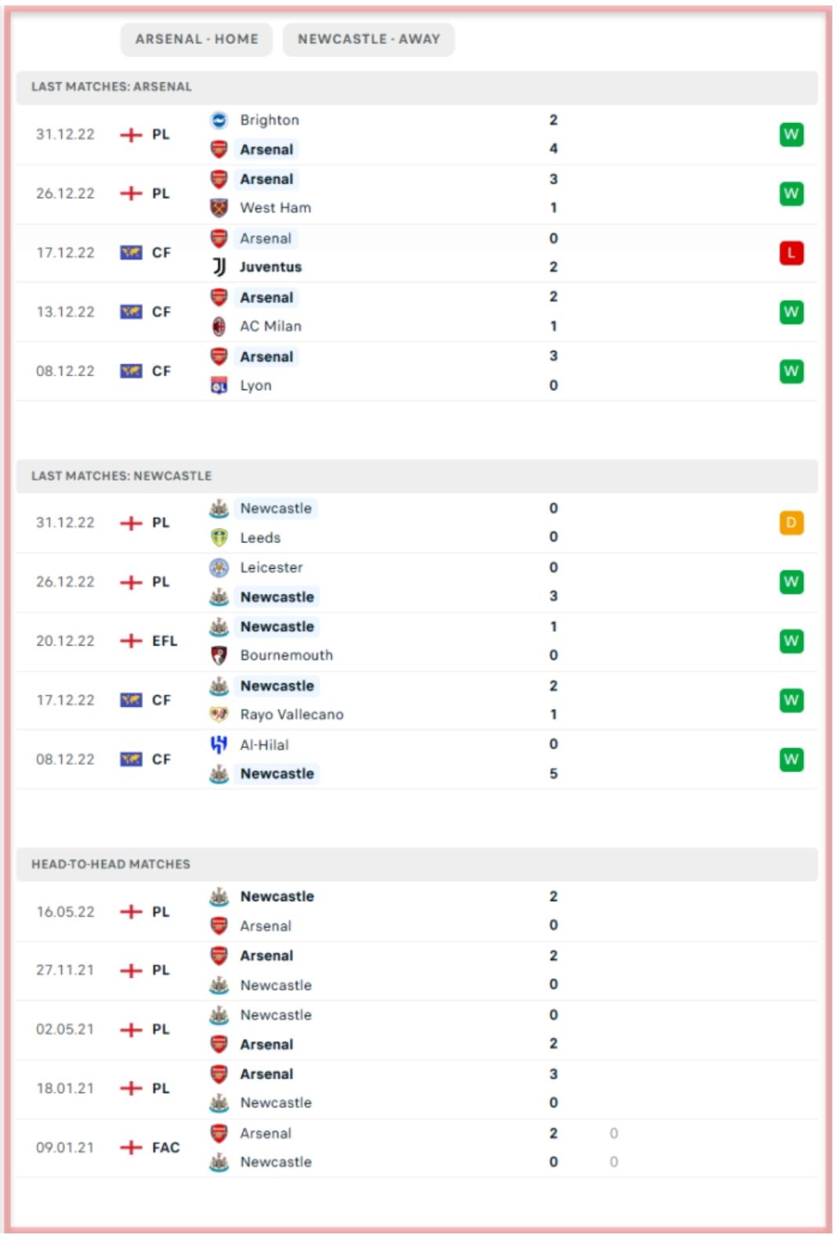Screen dimensions: 837x1242
Task: Click the Bournemouth crest icon
Action: 219,655
